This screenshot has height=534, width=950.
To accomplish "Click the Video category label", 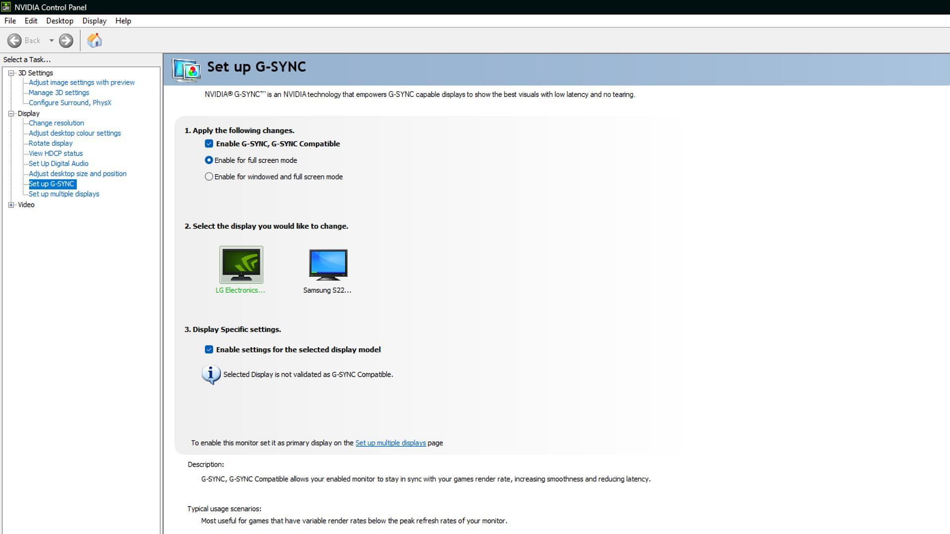I will (26, 205).
